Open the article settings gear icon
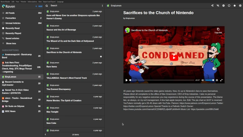The width and height of the screenshot is (243, 137). [x=240, y=6]
